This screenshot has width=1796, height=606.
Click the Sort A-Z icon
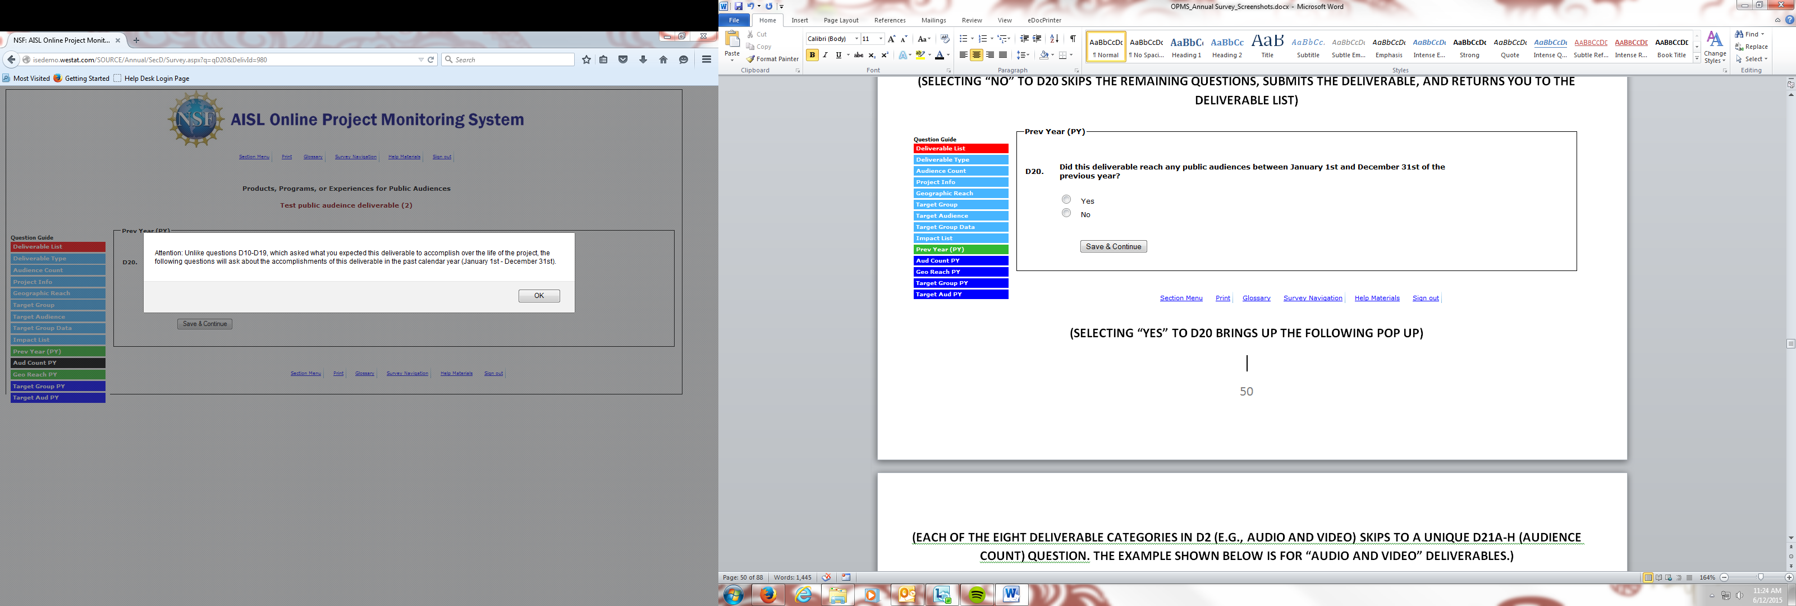[x=1054, y=39]
